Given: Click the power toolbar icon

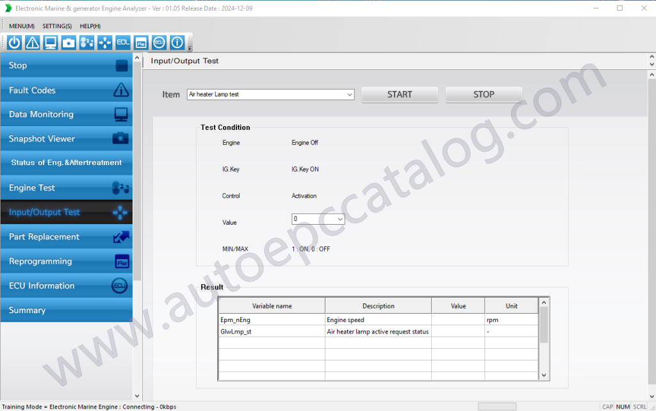Looking at the screenshot, I should (x=14, y=43).
